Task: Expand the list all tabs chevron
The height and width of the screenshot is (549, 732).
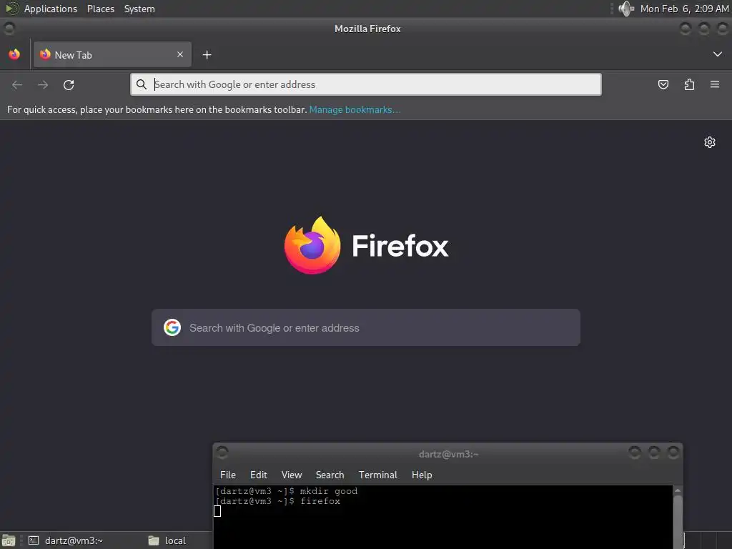Action: point(718,54)
